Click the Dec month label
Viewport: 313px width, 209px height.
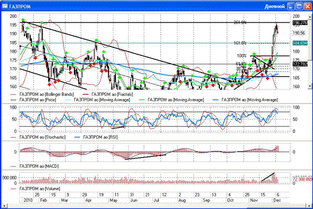click(x=277, y=200)
